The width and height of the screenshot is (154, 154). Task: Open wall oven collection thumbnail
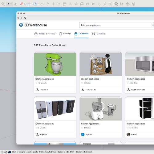pyautogui.click(x=140, y=109)
